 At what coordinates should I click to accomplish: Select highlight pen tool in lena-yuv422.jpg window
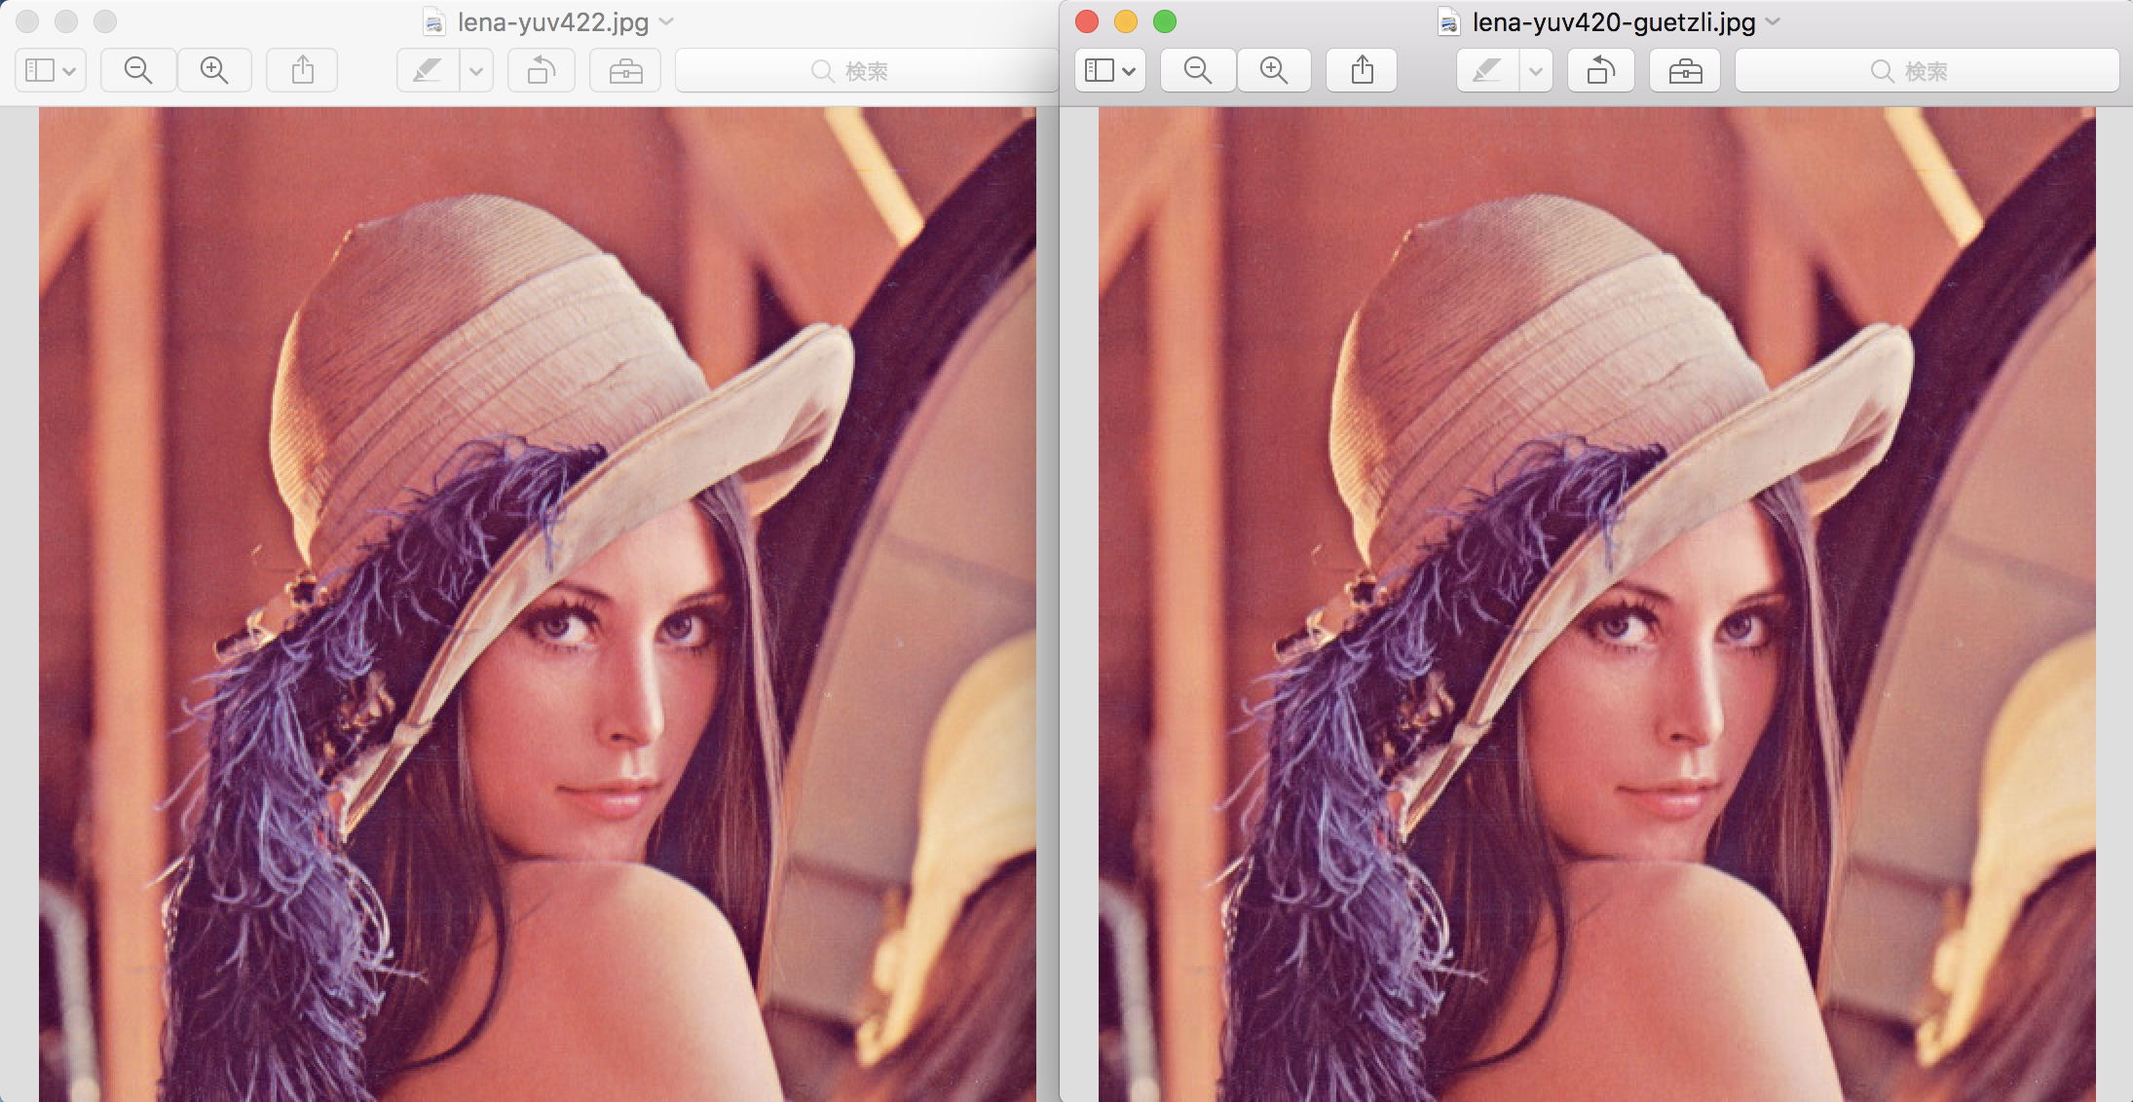coord(429,70)
